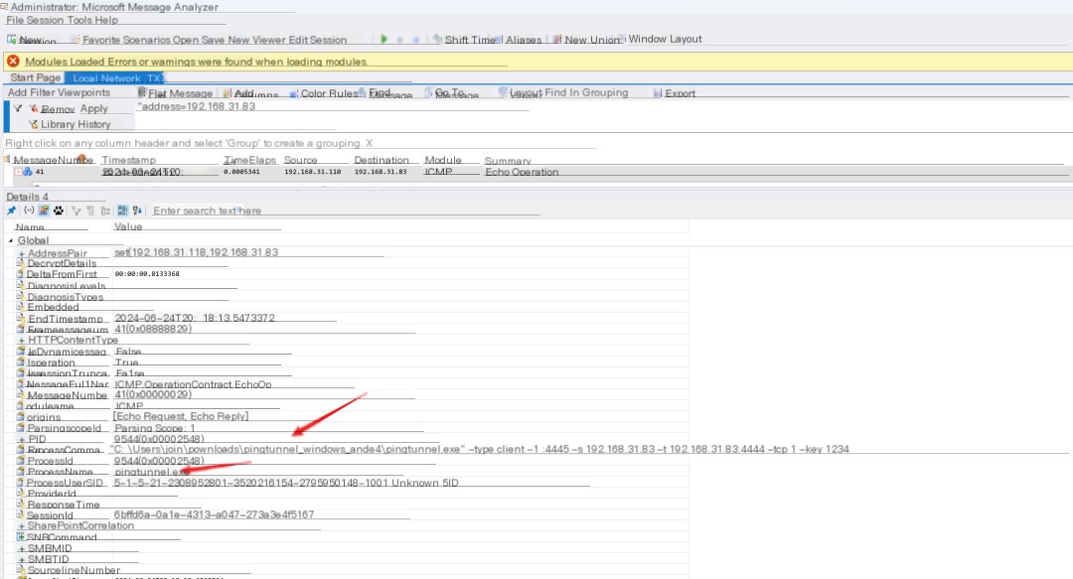Screen dimensions: 1073x579
Task: Click the pin icon in Details toolbar
Action: click(12, 211)
